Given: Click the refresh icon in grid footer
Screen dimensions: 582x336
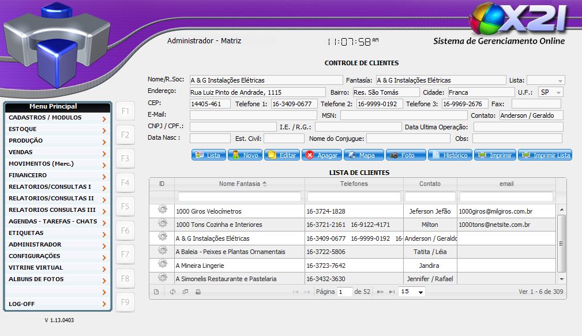Looking at the screenshot, I should point(172,292).
